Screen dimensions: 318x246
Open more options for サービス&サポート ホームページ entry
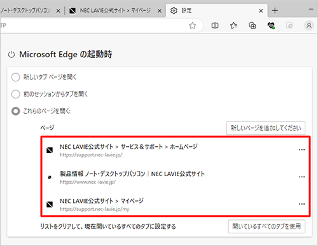point(301,150)
